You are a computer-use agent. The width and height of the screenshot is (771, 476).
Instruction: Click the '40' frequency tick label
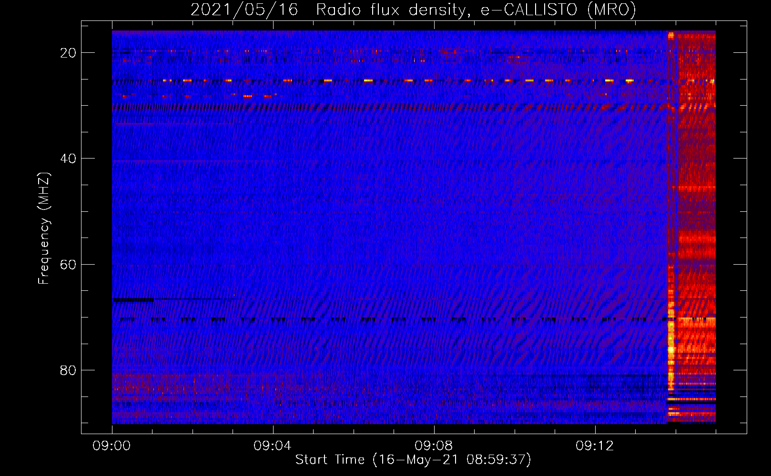tap(68, 159)
